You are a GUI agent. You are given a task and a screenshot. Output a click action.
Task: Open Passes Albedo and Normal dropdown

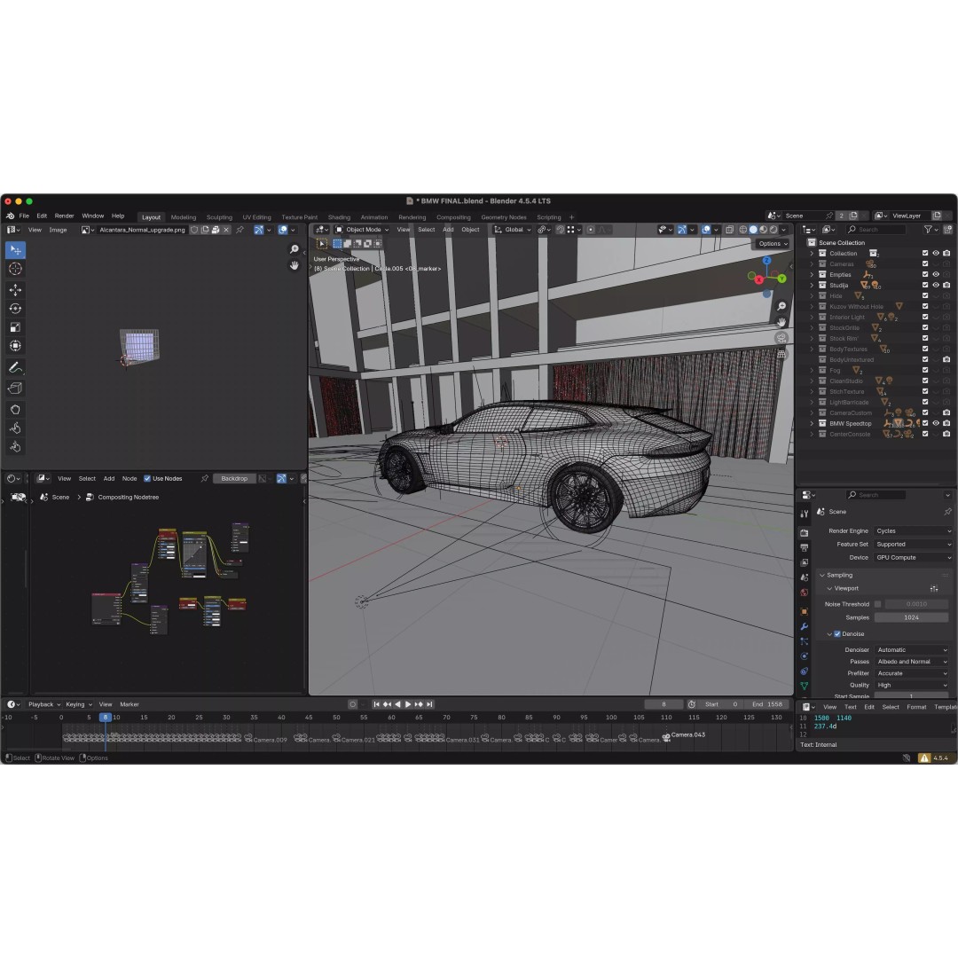pos(912,662)
